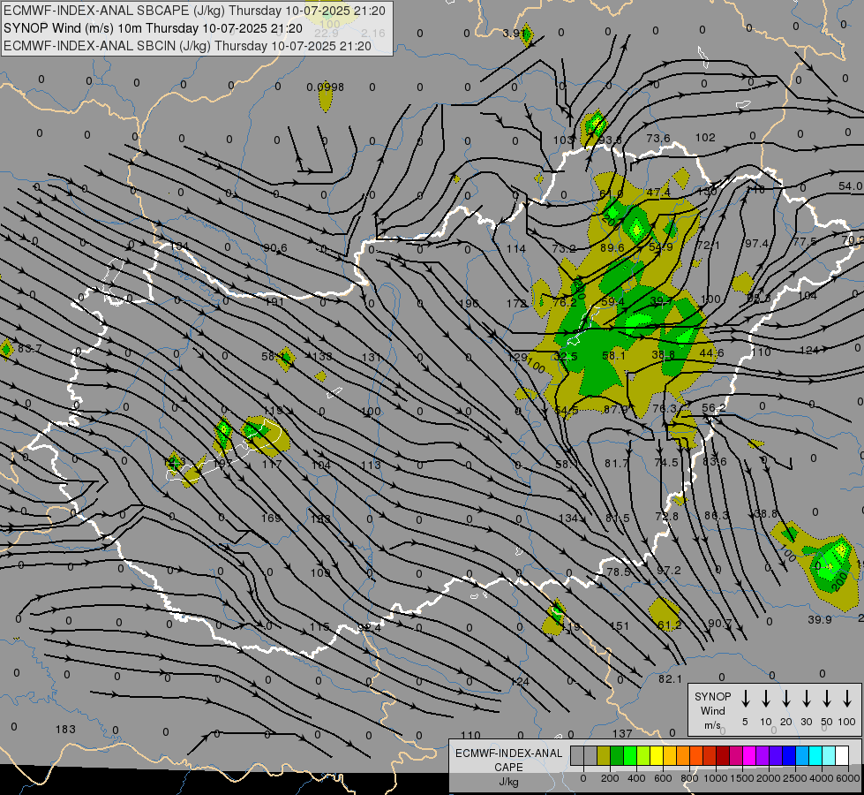The image size is (864, 795).
Task: Select the SBCIN title line
Action: pos(187,46)
